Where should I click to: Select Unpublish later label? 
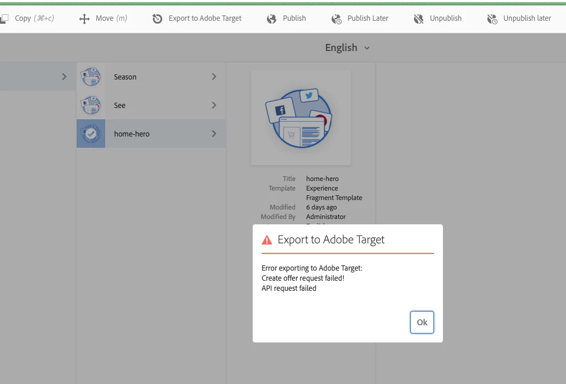click(527, 18)
